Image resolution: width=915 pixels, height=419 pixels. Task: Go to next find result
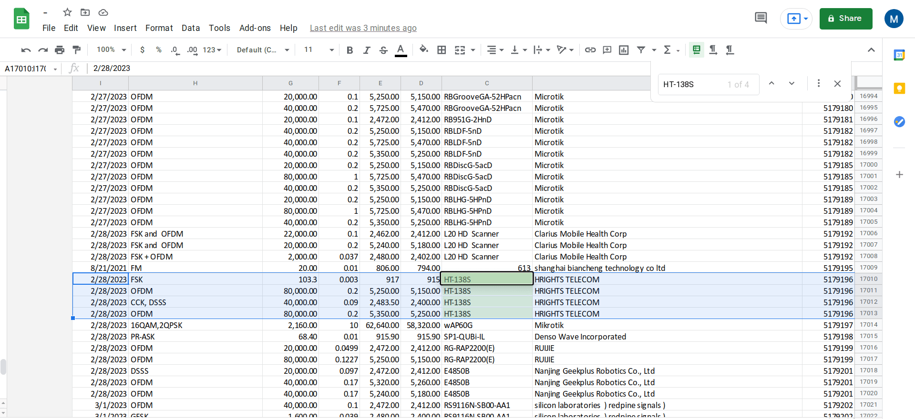tap(792, 84)
